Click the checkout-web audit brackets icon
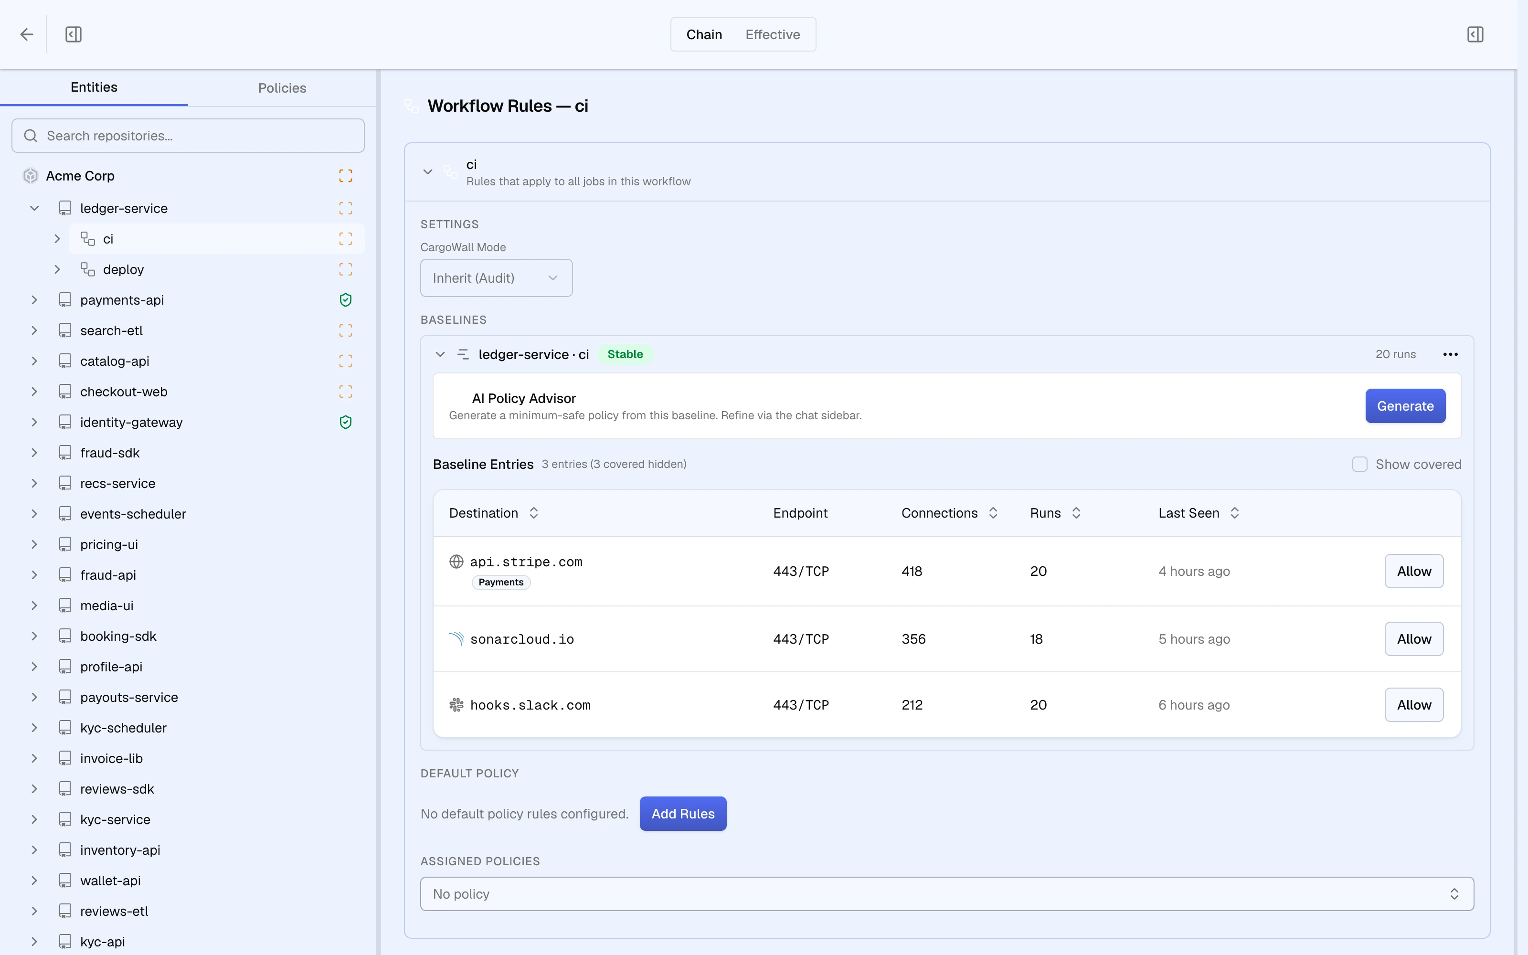This screenshot has height=955, width=1528. (x=345, y=392)
